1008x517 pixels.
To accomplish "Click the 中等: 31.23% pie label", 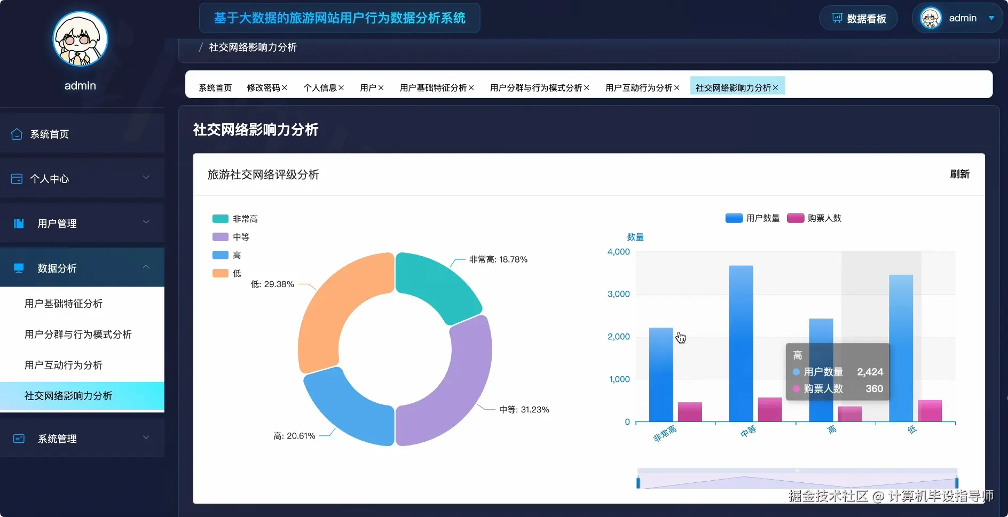I will 524,409.
